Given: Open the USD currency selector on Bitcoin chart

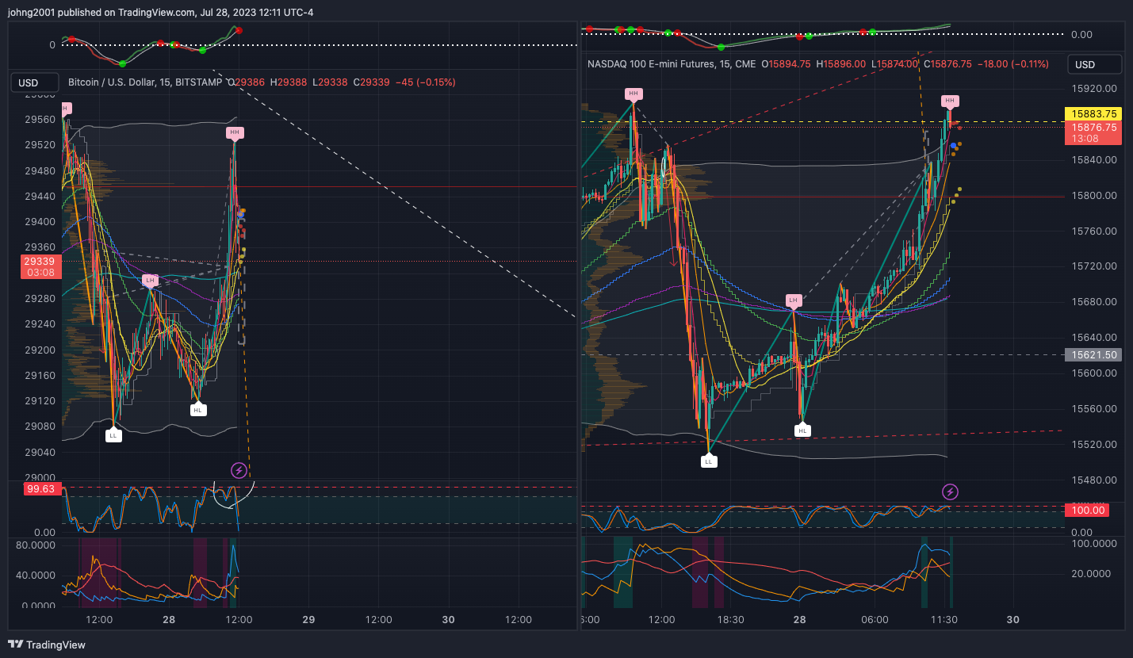Looking at the screenshot, I should 35,82.
